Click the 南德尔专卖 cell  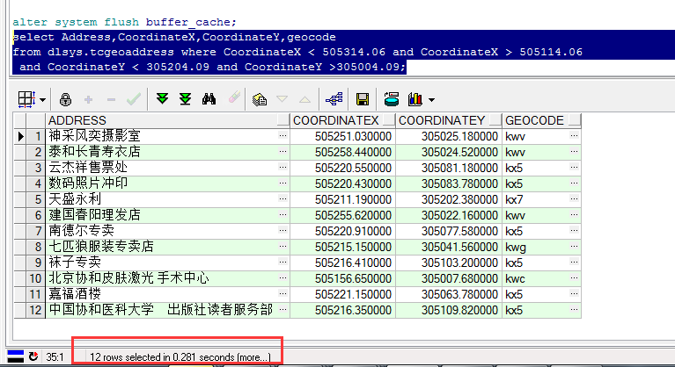click(x=167, y=231)
